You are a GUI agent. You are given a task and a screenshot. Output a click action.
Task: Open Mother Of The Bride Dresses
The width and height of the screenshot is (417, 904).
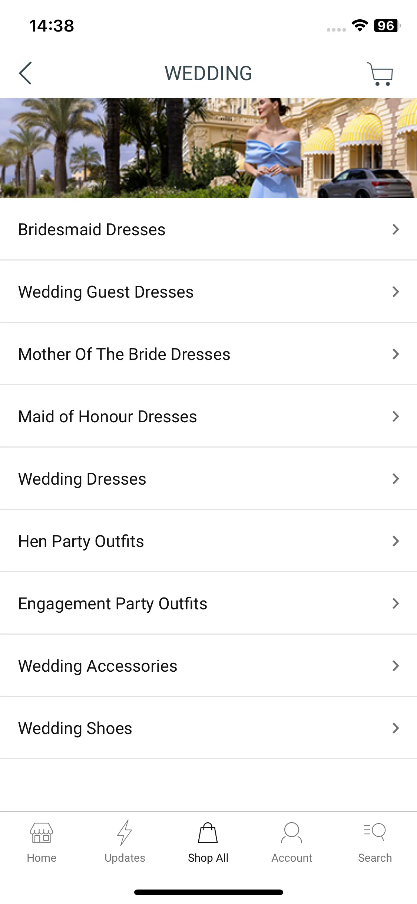(x=208, y=354)
